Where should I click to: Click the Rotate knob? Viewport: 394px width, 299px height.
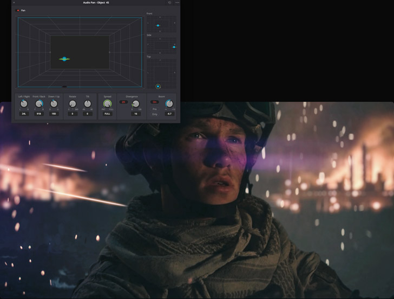[x=73, y=103]
